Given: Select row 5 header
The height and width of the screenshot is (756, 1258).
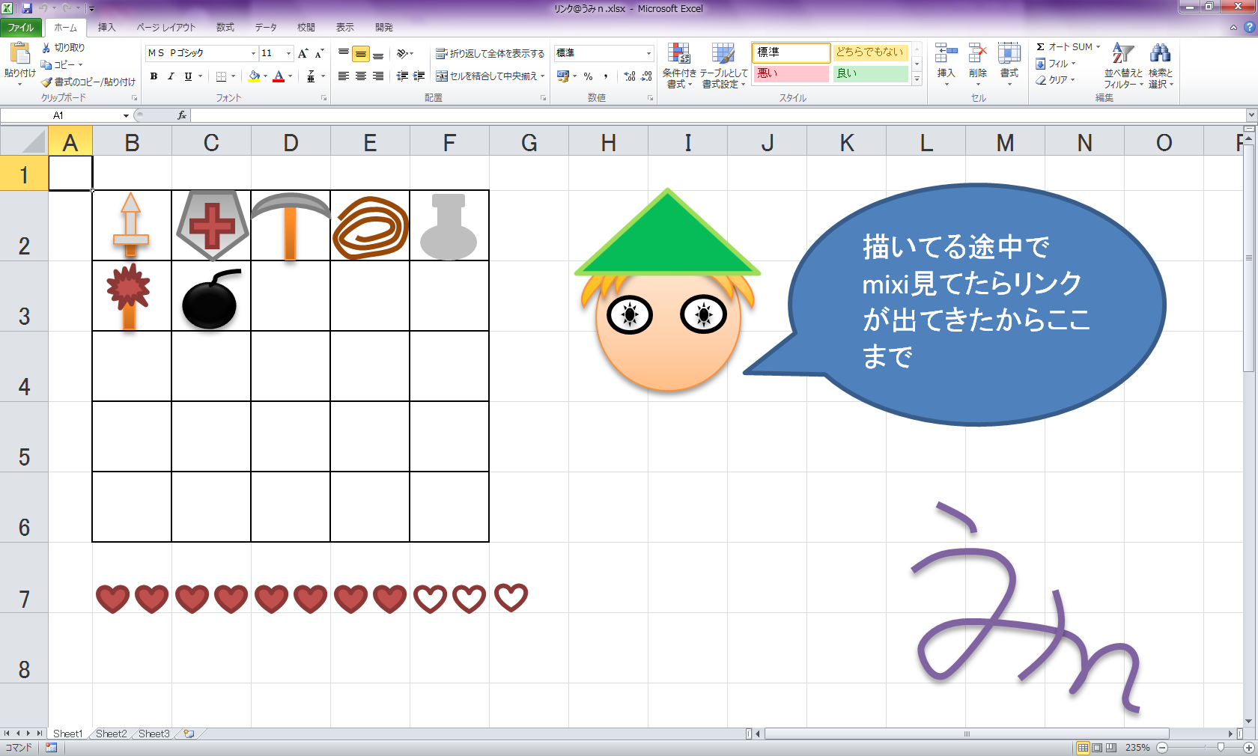Looking at the screenshot, I should pyautogui.click(x=24, y=437).
